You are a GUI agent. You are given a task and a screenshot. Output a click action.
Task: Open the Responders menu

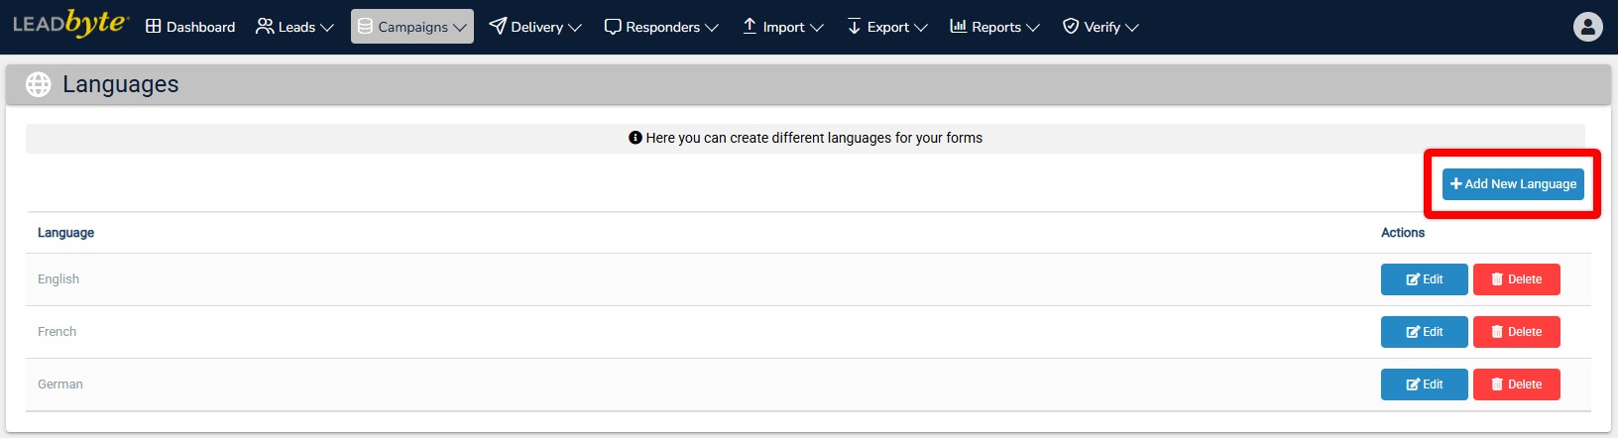pyautogui.click(x=661, y=27)
